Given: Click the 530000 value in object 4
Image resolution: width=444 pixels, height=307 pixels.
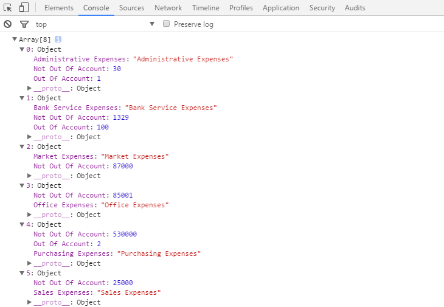Looking at the screenshot, I should pos(124,234).
